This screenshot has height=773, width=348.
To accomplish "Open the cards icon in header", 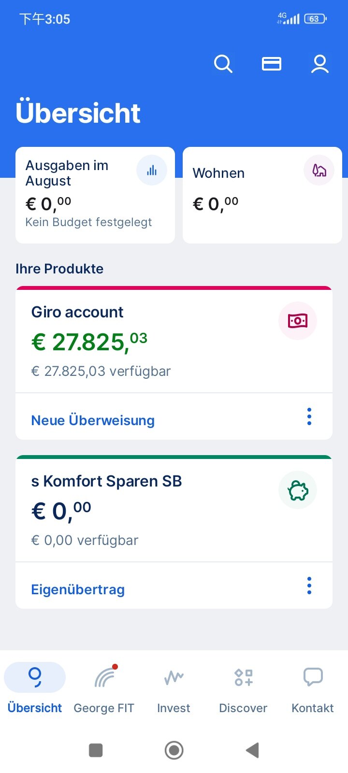I will pyautogui.click(x=272, y=64).
